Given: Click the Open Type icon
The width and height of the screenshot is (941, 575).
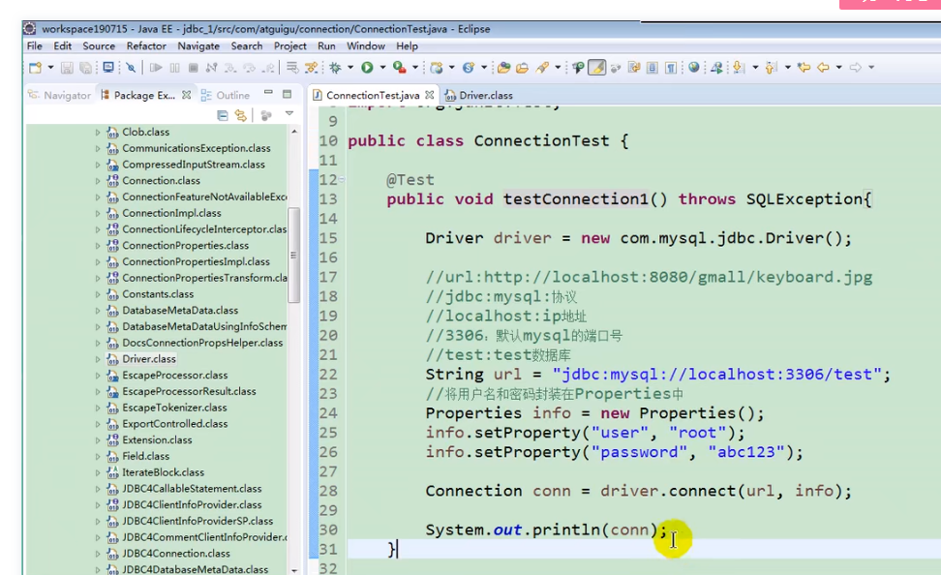Looking at the screenshot, I should 504,68.
